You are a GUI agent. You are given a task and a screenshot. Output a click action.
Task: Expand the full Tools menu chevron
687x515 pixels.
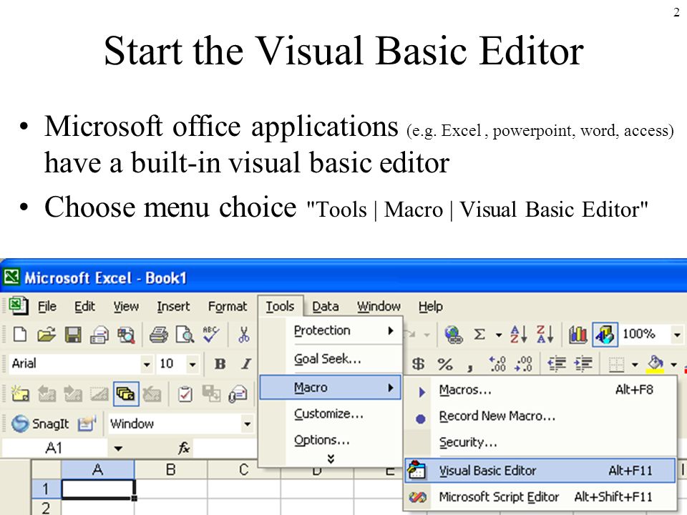(331, 458)
